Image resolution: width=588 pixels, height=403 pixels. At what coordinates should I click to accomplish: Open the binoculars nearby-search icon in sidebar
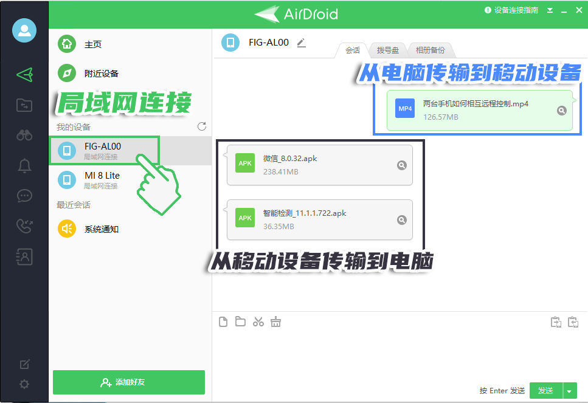click(24, 135)
